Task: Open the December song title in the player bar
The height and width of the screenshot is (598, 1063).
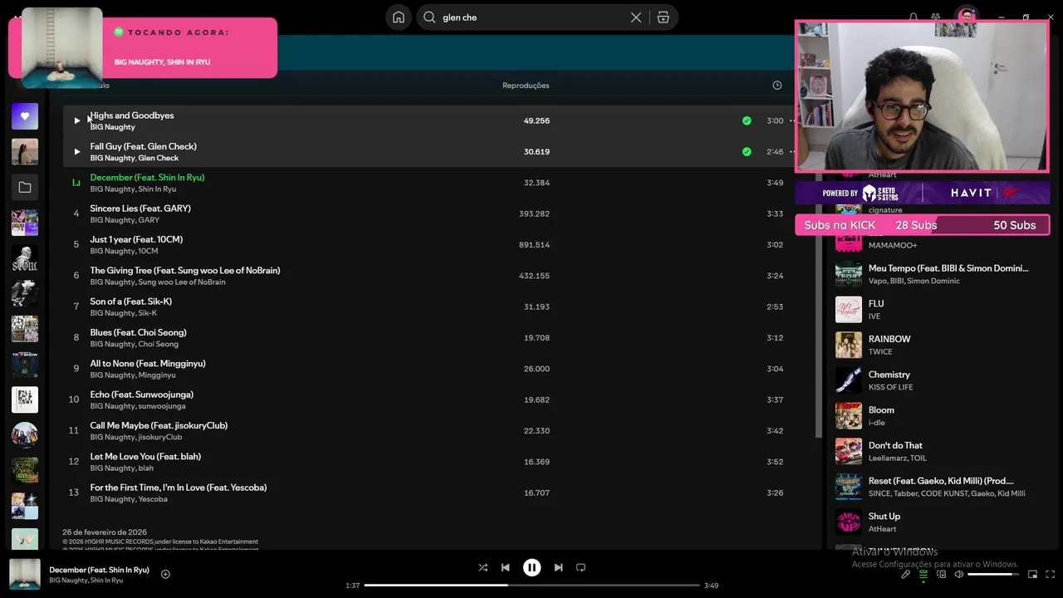Action: 99,570
